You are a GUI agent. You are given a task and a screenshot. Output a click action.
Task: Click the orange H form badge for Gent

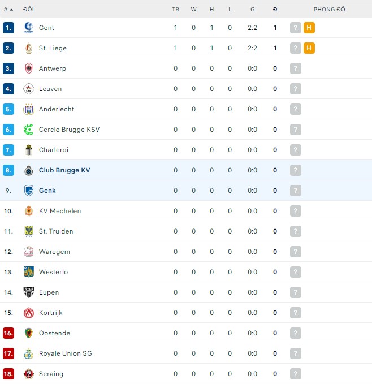309,28
